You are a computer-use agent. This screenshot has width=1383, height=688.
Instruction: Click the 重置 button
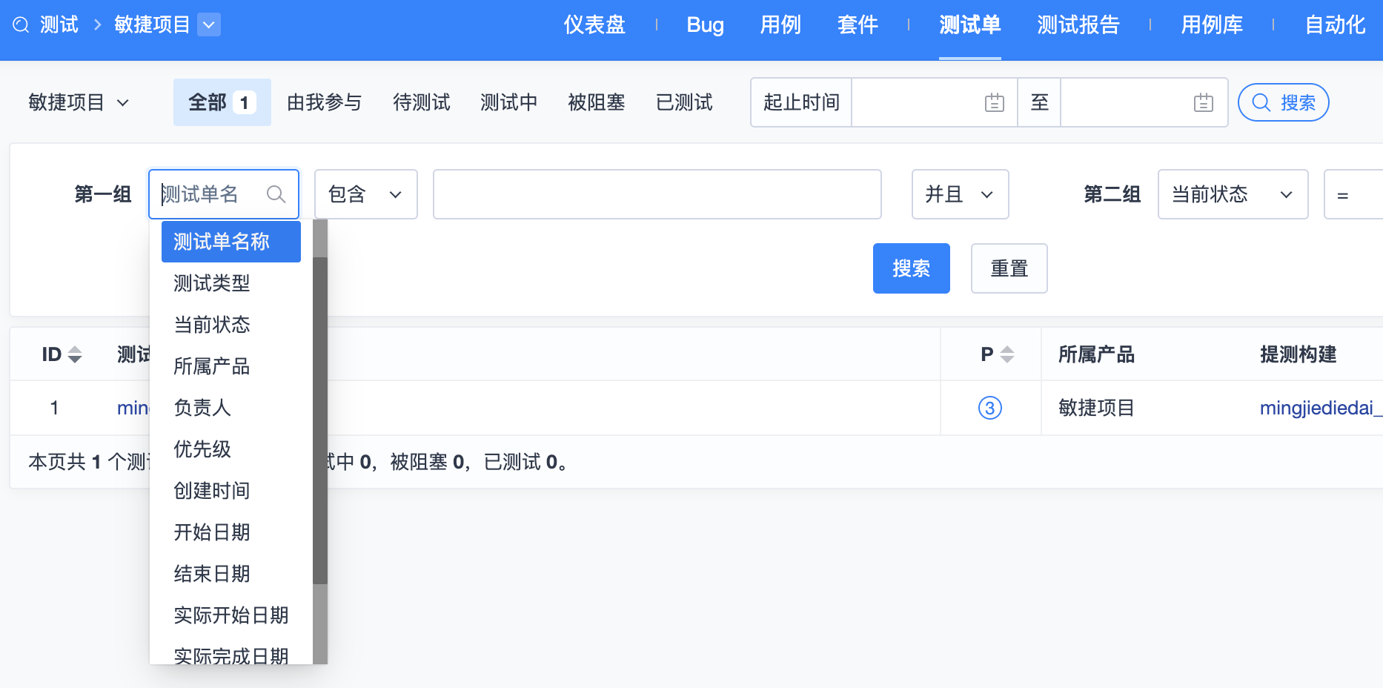[x=1009, y=268]
